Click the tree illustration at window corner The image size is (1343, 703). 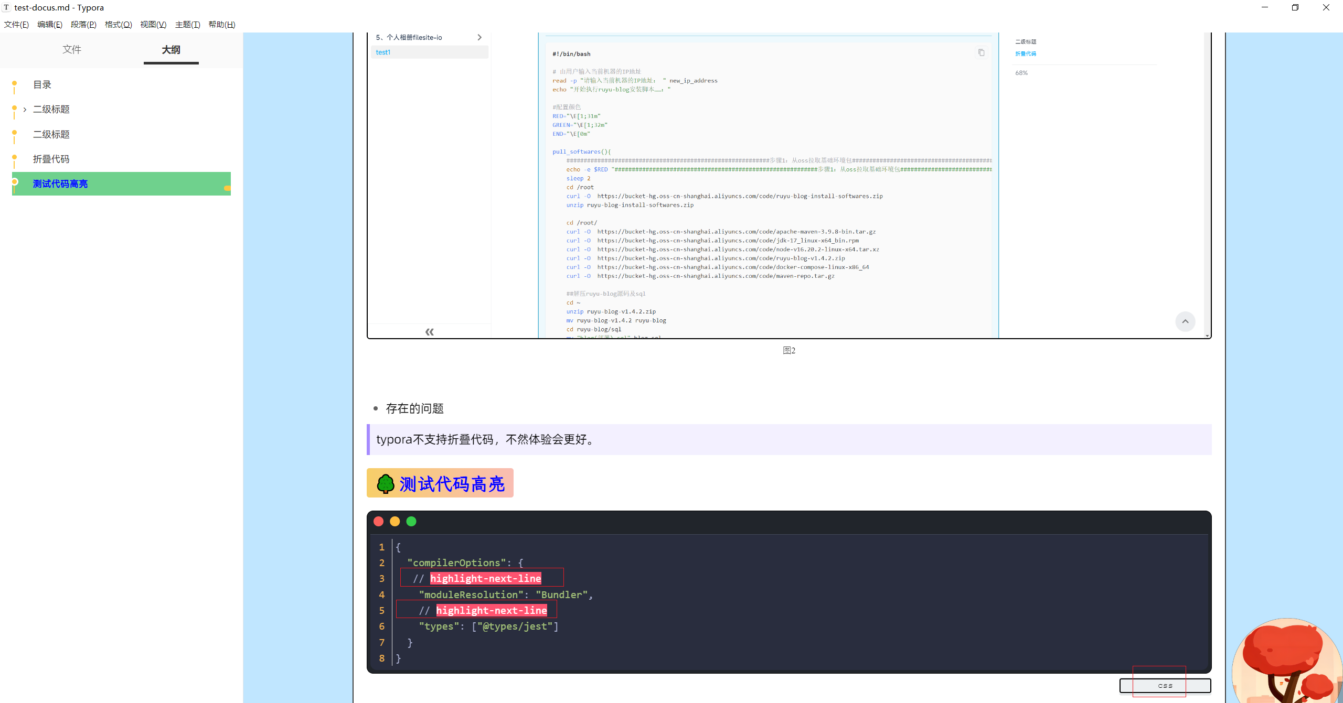[x=1288, y=661]
